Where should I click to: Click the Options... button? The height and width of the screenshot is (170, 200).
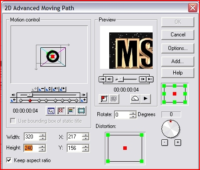pos(178,48)
